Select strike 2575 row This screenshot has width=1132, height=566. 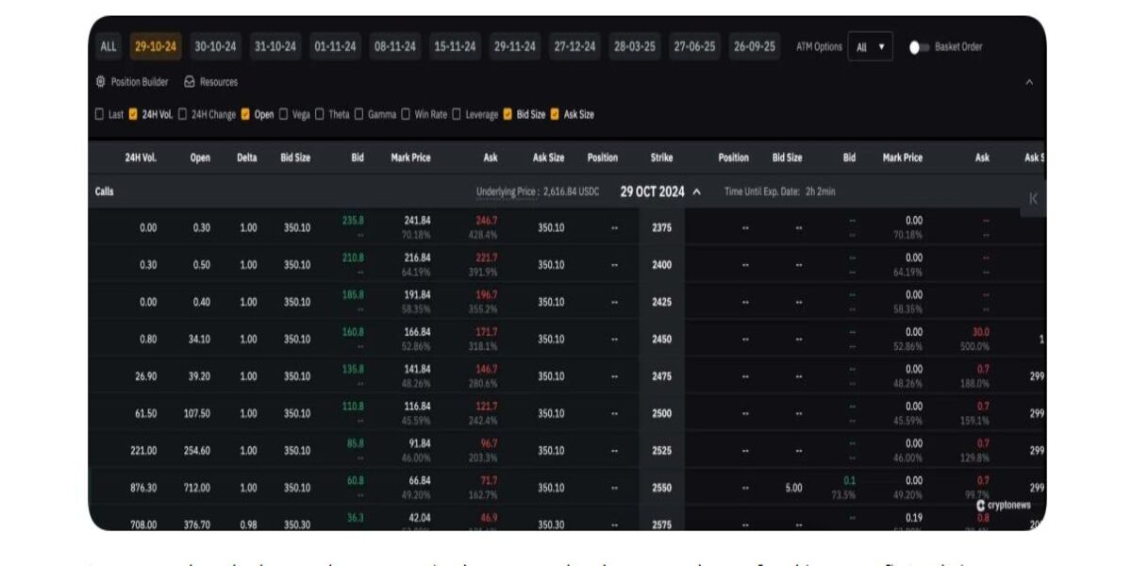click(661, 524)
